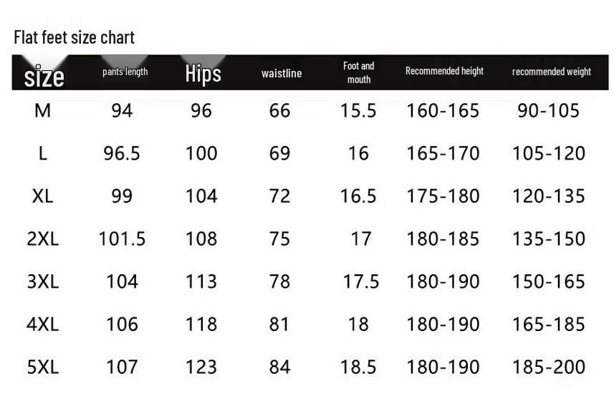Click the foot and mouth value 17.5

pyautogui.click(x=360, y=282)
